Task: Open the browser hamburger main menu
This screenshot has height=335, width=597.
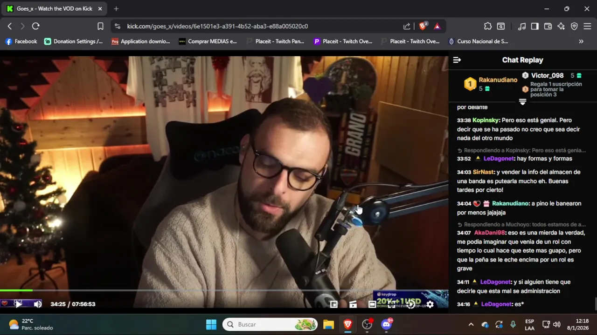Action: (587, 26)
